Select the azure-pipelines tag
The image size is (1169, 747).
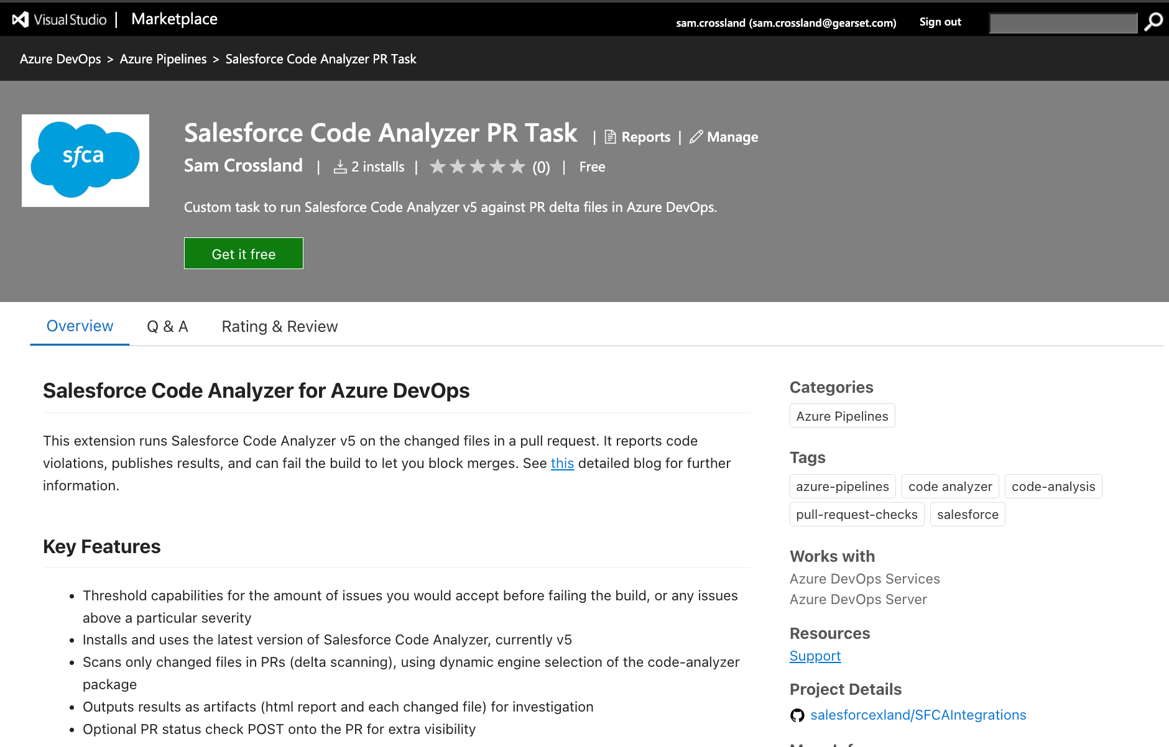coord(843,486)
